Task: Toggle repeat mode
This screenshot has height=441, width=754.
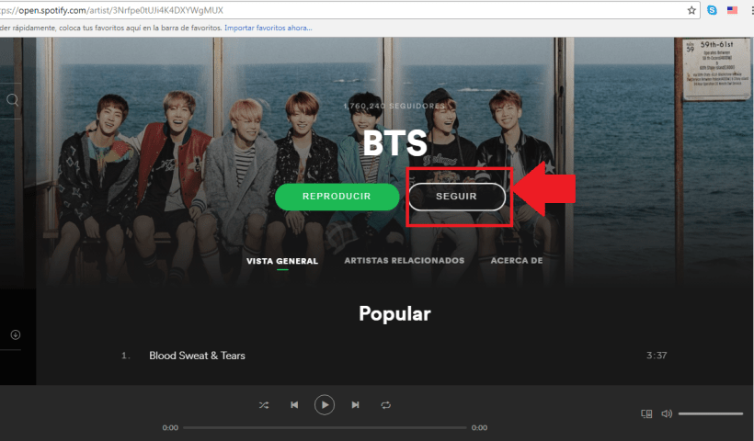Action: [385, 405]
